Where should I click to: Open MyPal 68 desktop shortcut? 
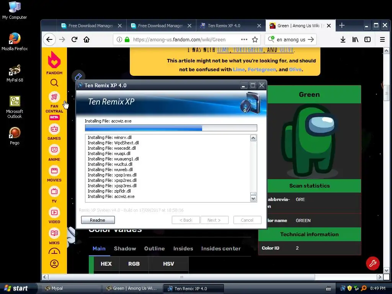[15, 73]
